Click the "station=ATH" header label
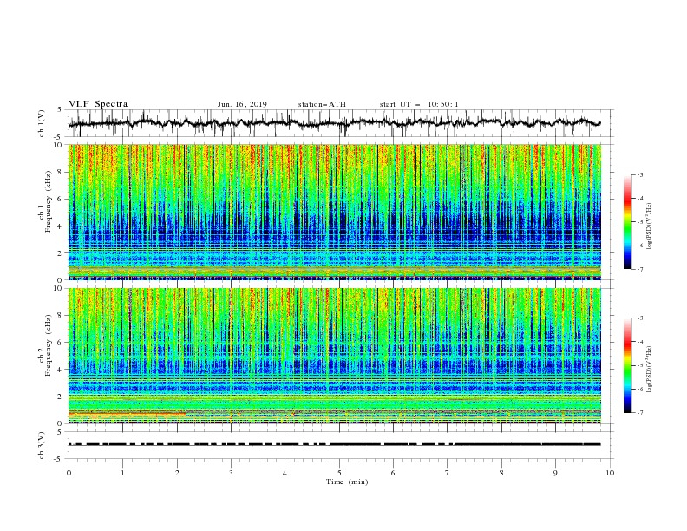 point(322,104)
